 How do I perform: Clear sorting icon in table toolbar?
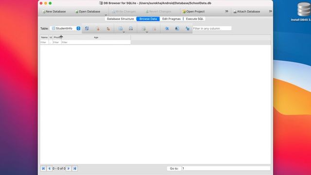[x=108, y=29]
